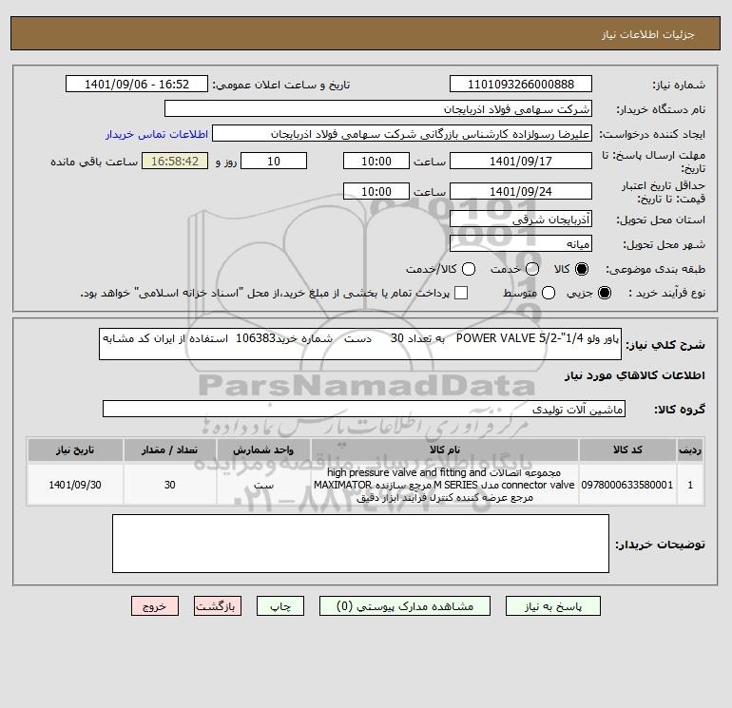Click the goods group field ماشین آلات تولیدی
This screenshot has height=708, width=732.
pyautogui.click(x=364, y=410)
